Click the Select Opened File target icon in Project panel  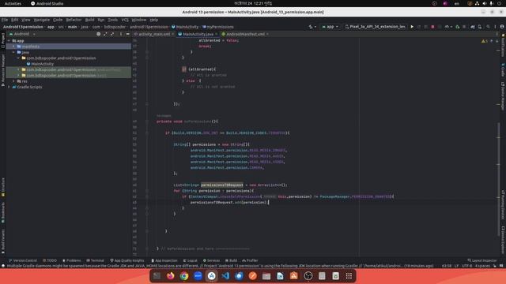(98, 34)
